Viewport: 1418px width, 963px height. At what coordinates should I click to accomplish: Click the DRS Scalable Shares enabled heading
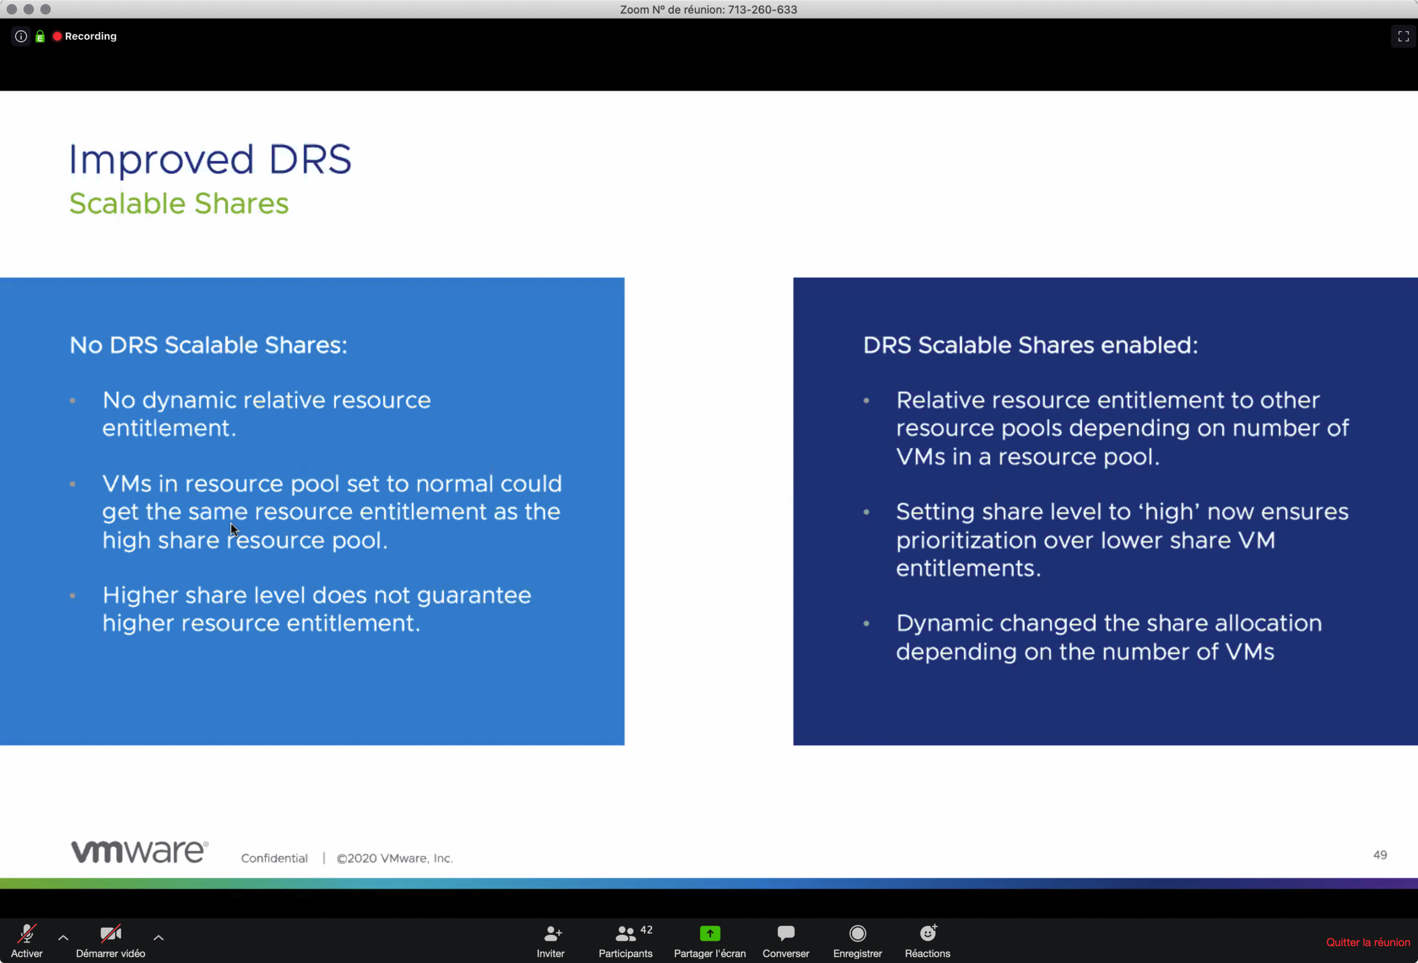pos(1030,345)
